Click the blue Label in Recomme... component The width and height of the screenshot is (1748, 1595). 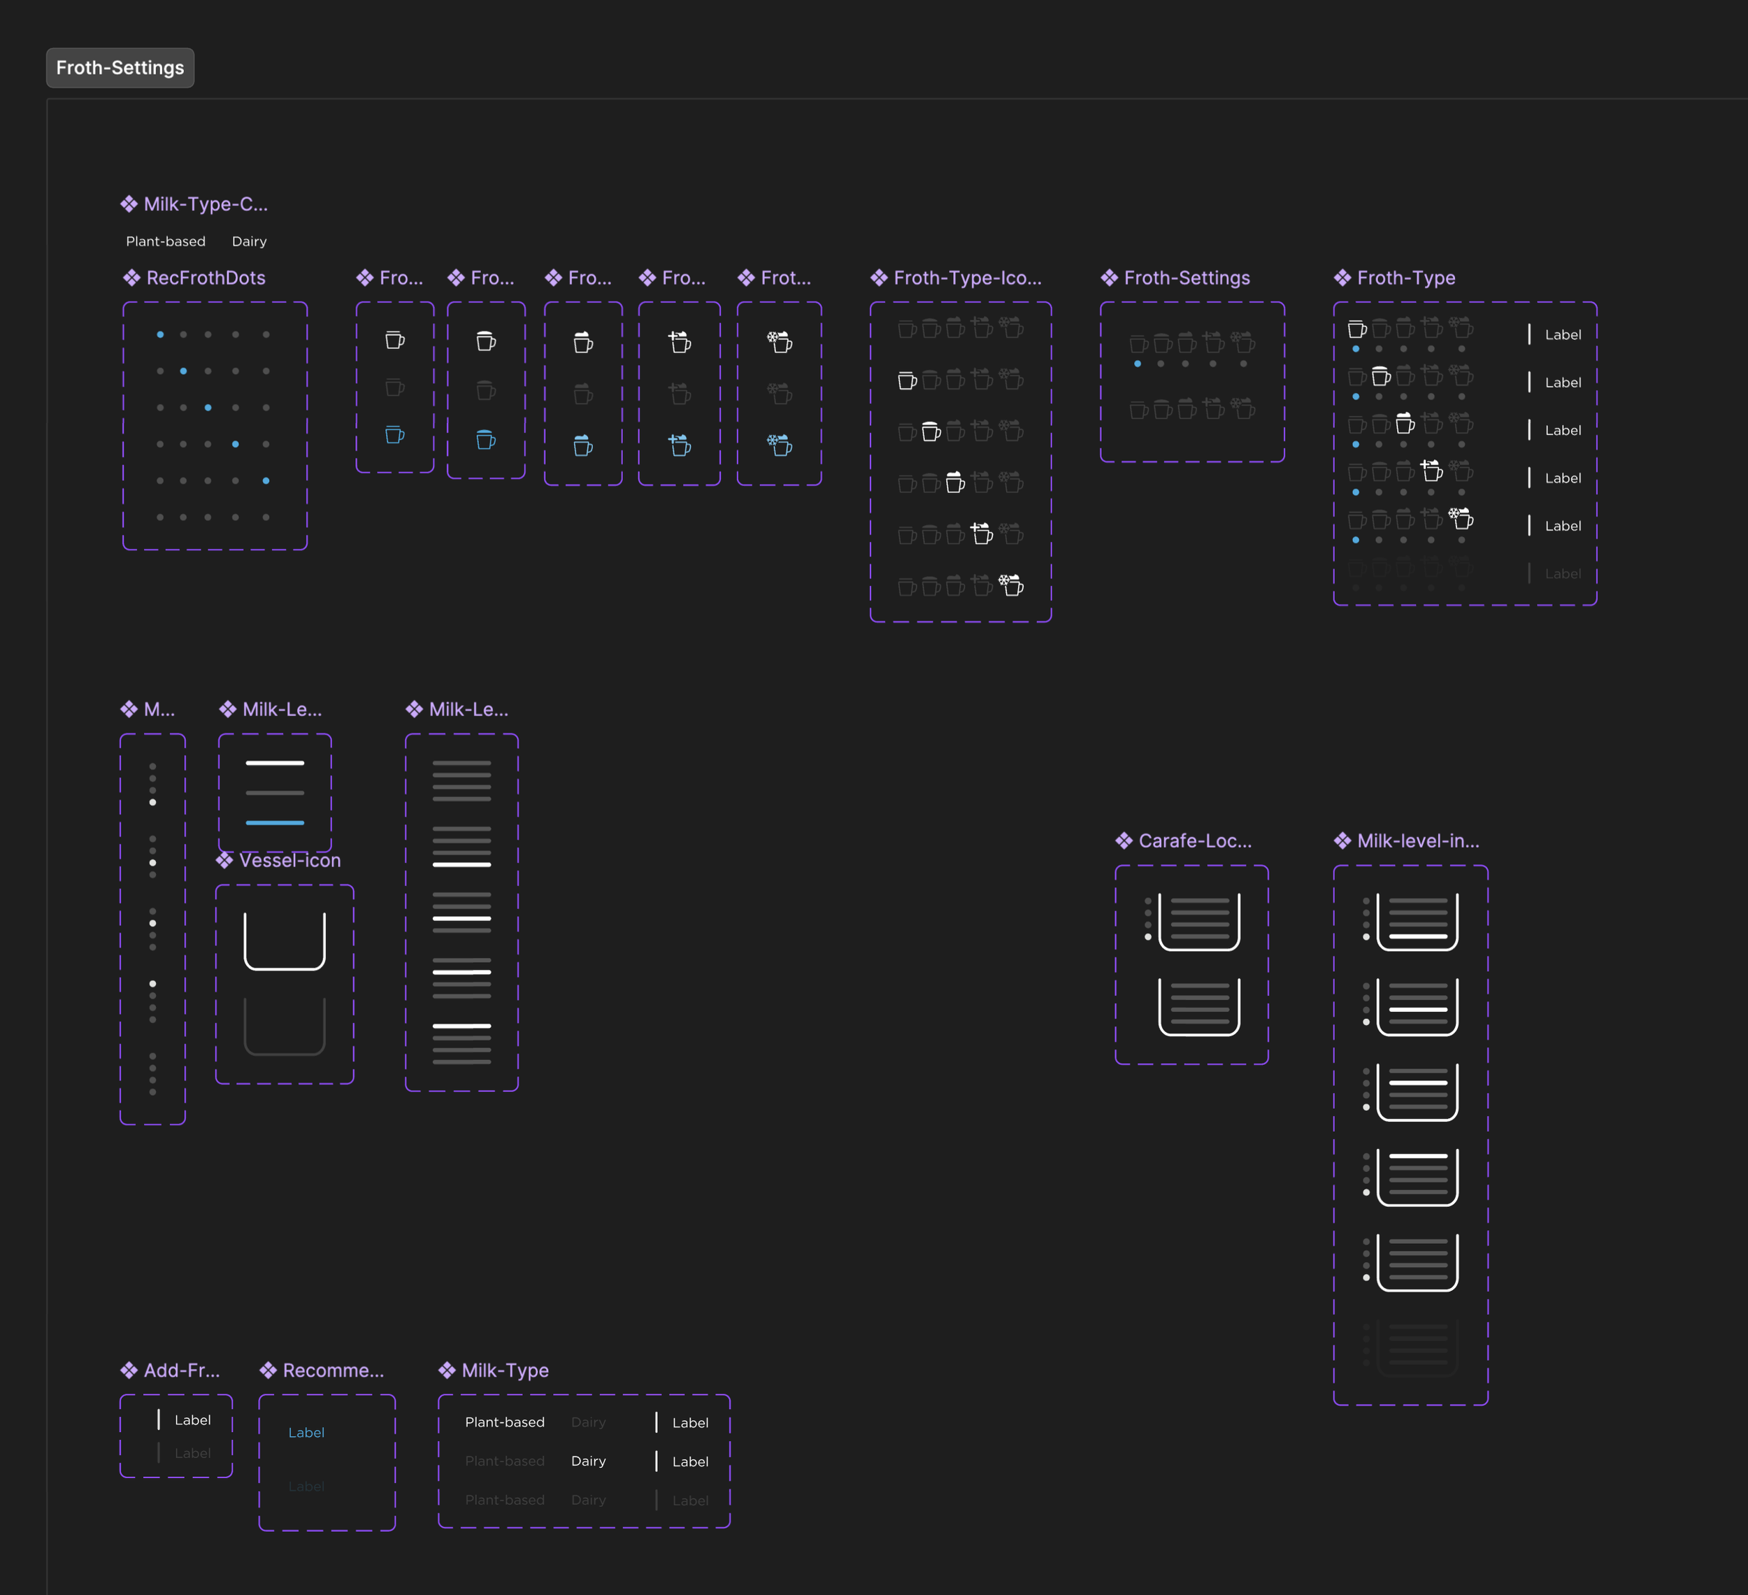point(306,1432)
